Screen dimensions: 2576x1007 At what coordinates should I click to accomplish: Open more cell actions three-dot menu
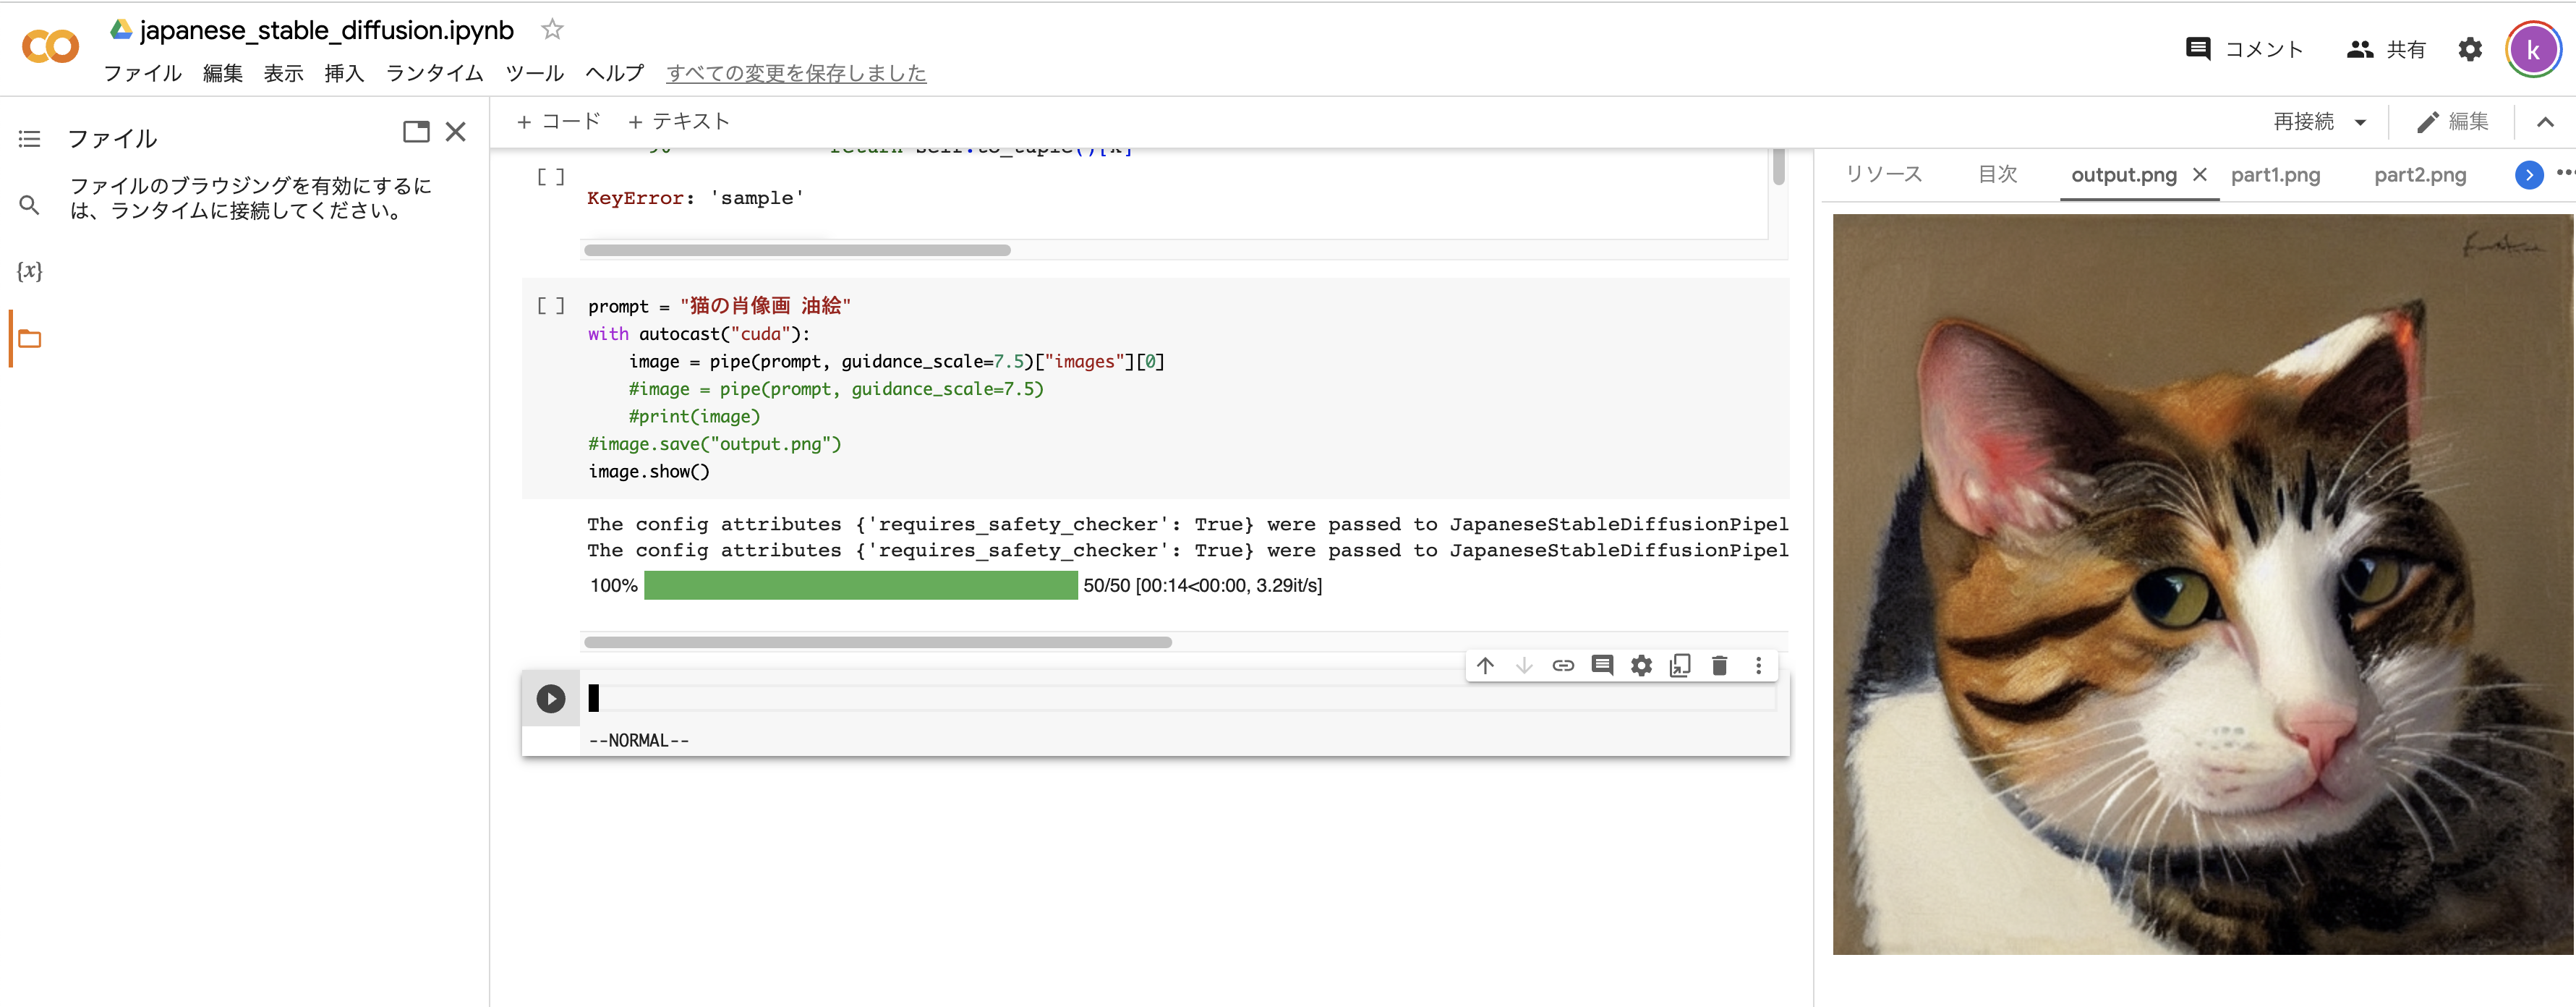1758,665
